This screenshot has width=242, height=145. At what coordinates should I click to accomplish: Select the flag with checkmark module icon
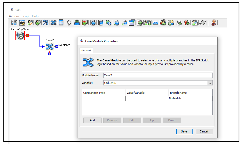click(x=85, y=23)
